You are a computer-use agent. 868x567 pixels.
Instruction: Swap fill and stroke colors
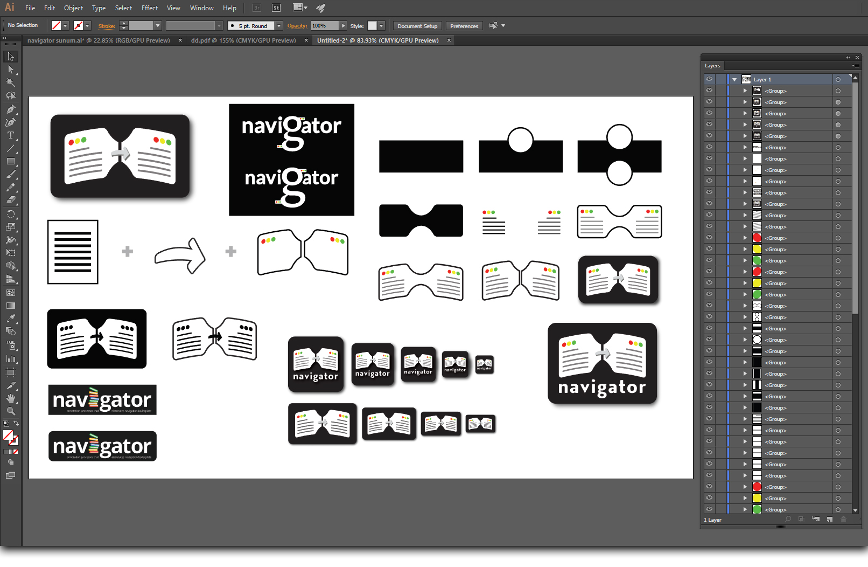(x=16, y=424)
